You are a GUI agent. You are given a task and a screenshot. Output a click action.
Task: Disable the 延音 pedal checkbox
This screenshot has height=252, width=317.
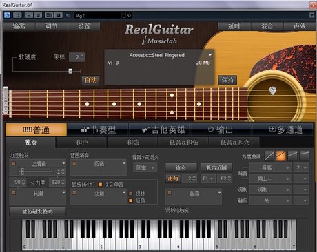coord(131,200)
